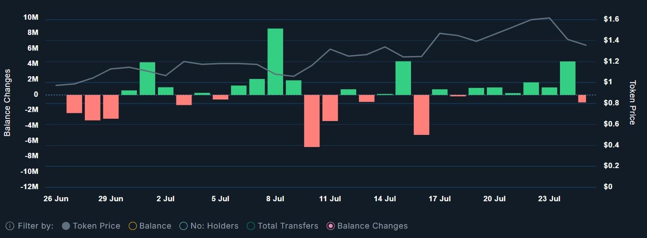Click the No: Holders legend text

(x=214, y=226)
